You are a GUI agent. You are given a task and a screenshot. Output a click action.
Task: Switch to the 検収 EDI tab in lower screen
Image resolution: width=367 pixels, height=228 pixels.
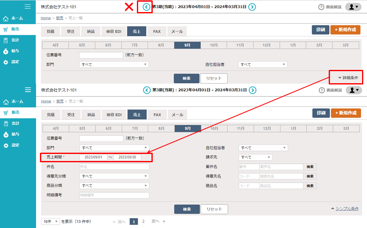(114, 114)
